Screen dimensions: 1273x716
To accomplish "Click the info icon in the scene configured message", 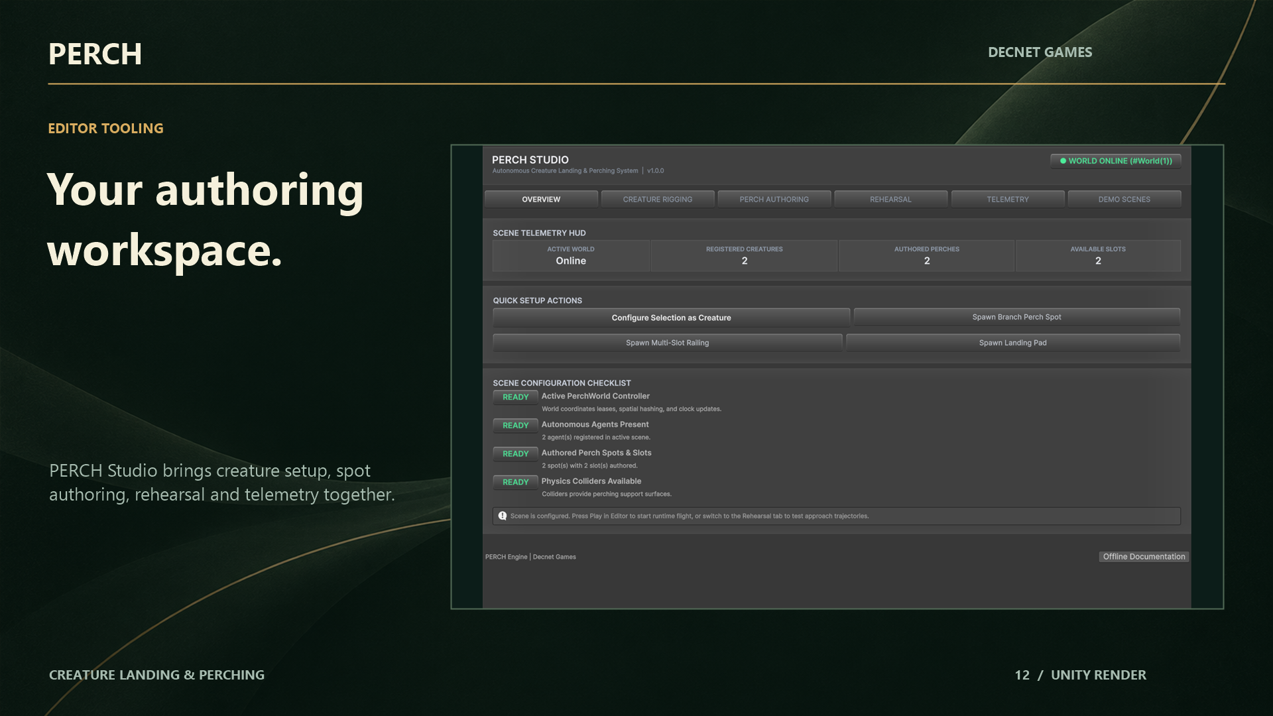I will point(503,516).
